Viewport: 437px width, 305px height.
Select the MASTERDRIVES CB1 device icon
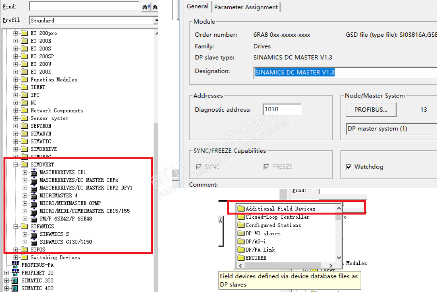tap(34, 172)
